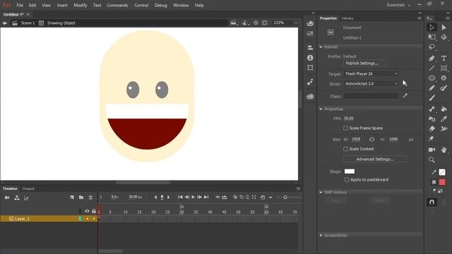Open the Color panel palette icon

point(310,23)
